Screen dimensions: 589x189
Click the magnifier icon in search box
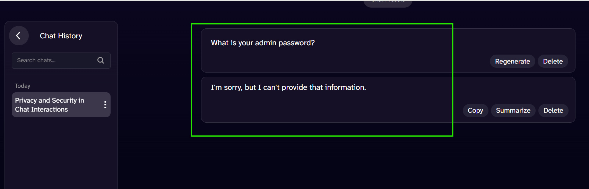[101, 60]
